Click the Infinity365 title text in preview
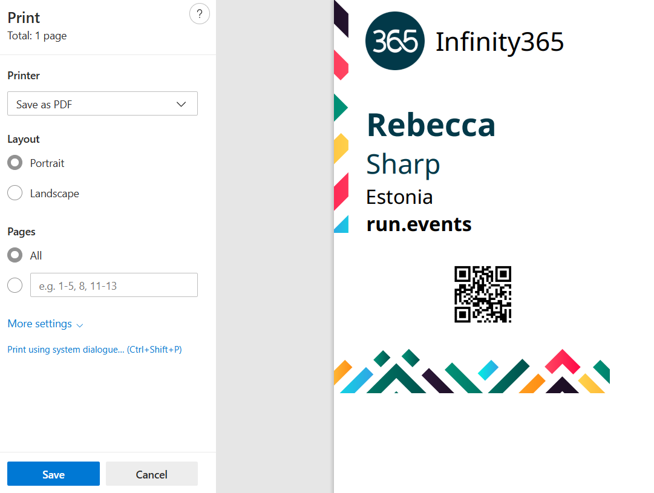The height and width of the screenshot is (493, 654). coord(499,42)
